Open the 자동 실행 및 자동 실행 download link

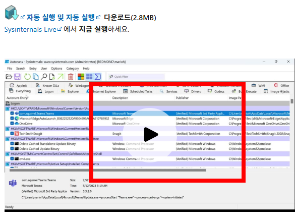pyautogui.click(x=61, y=18)
